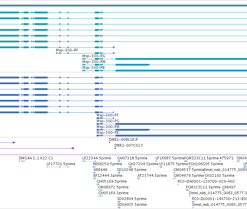Select the Msp-300-RF transcript label

(67, 50)
